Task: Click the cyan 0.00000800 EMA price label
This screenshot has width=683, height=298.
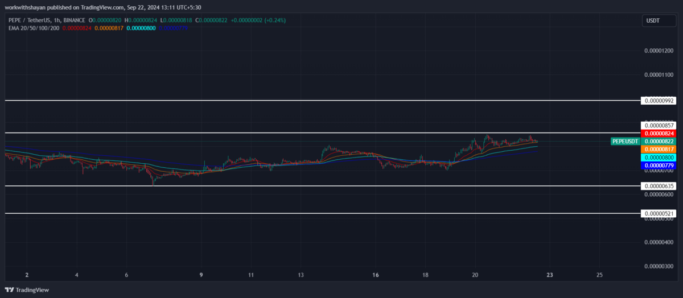Action: [x=659, y=157]
